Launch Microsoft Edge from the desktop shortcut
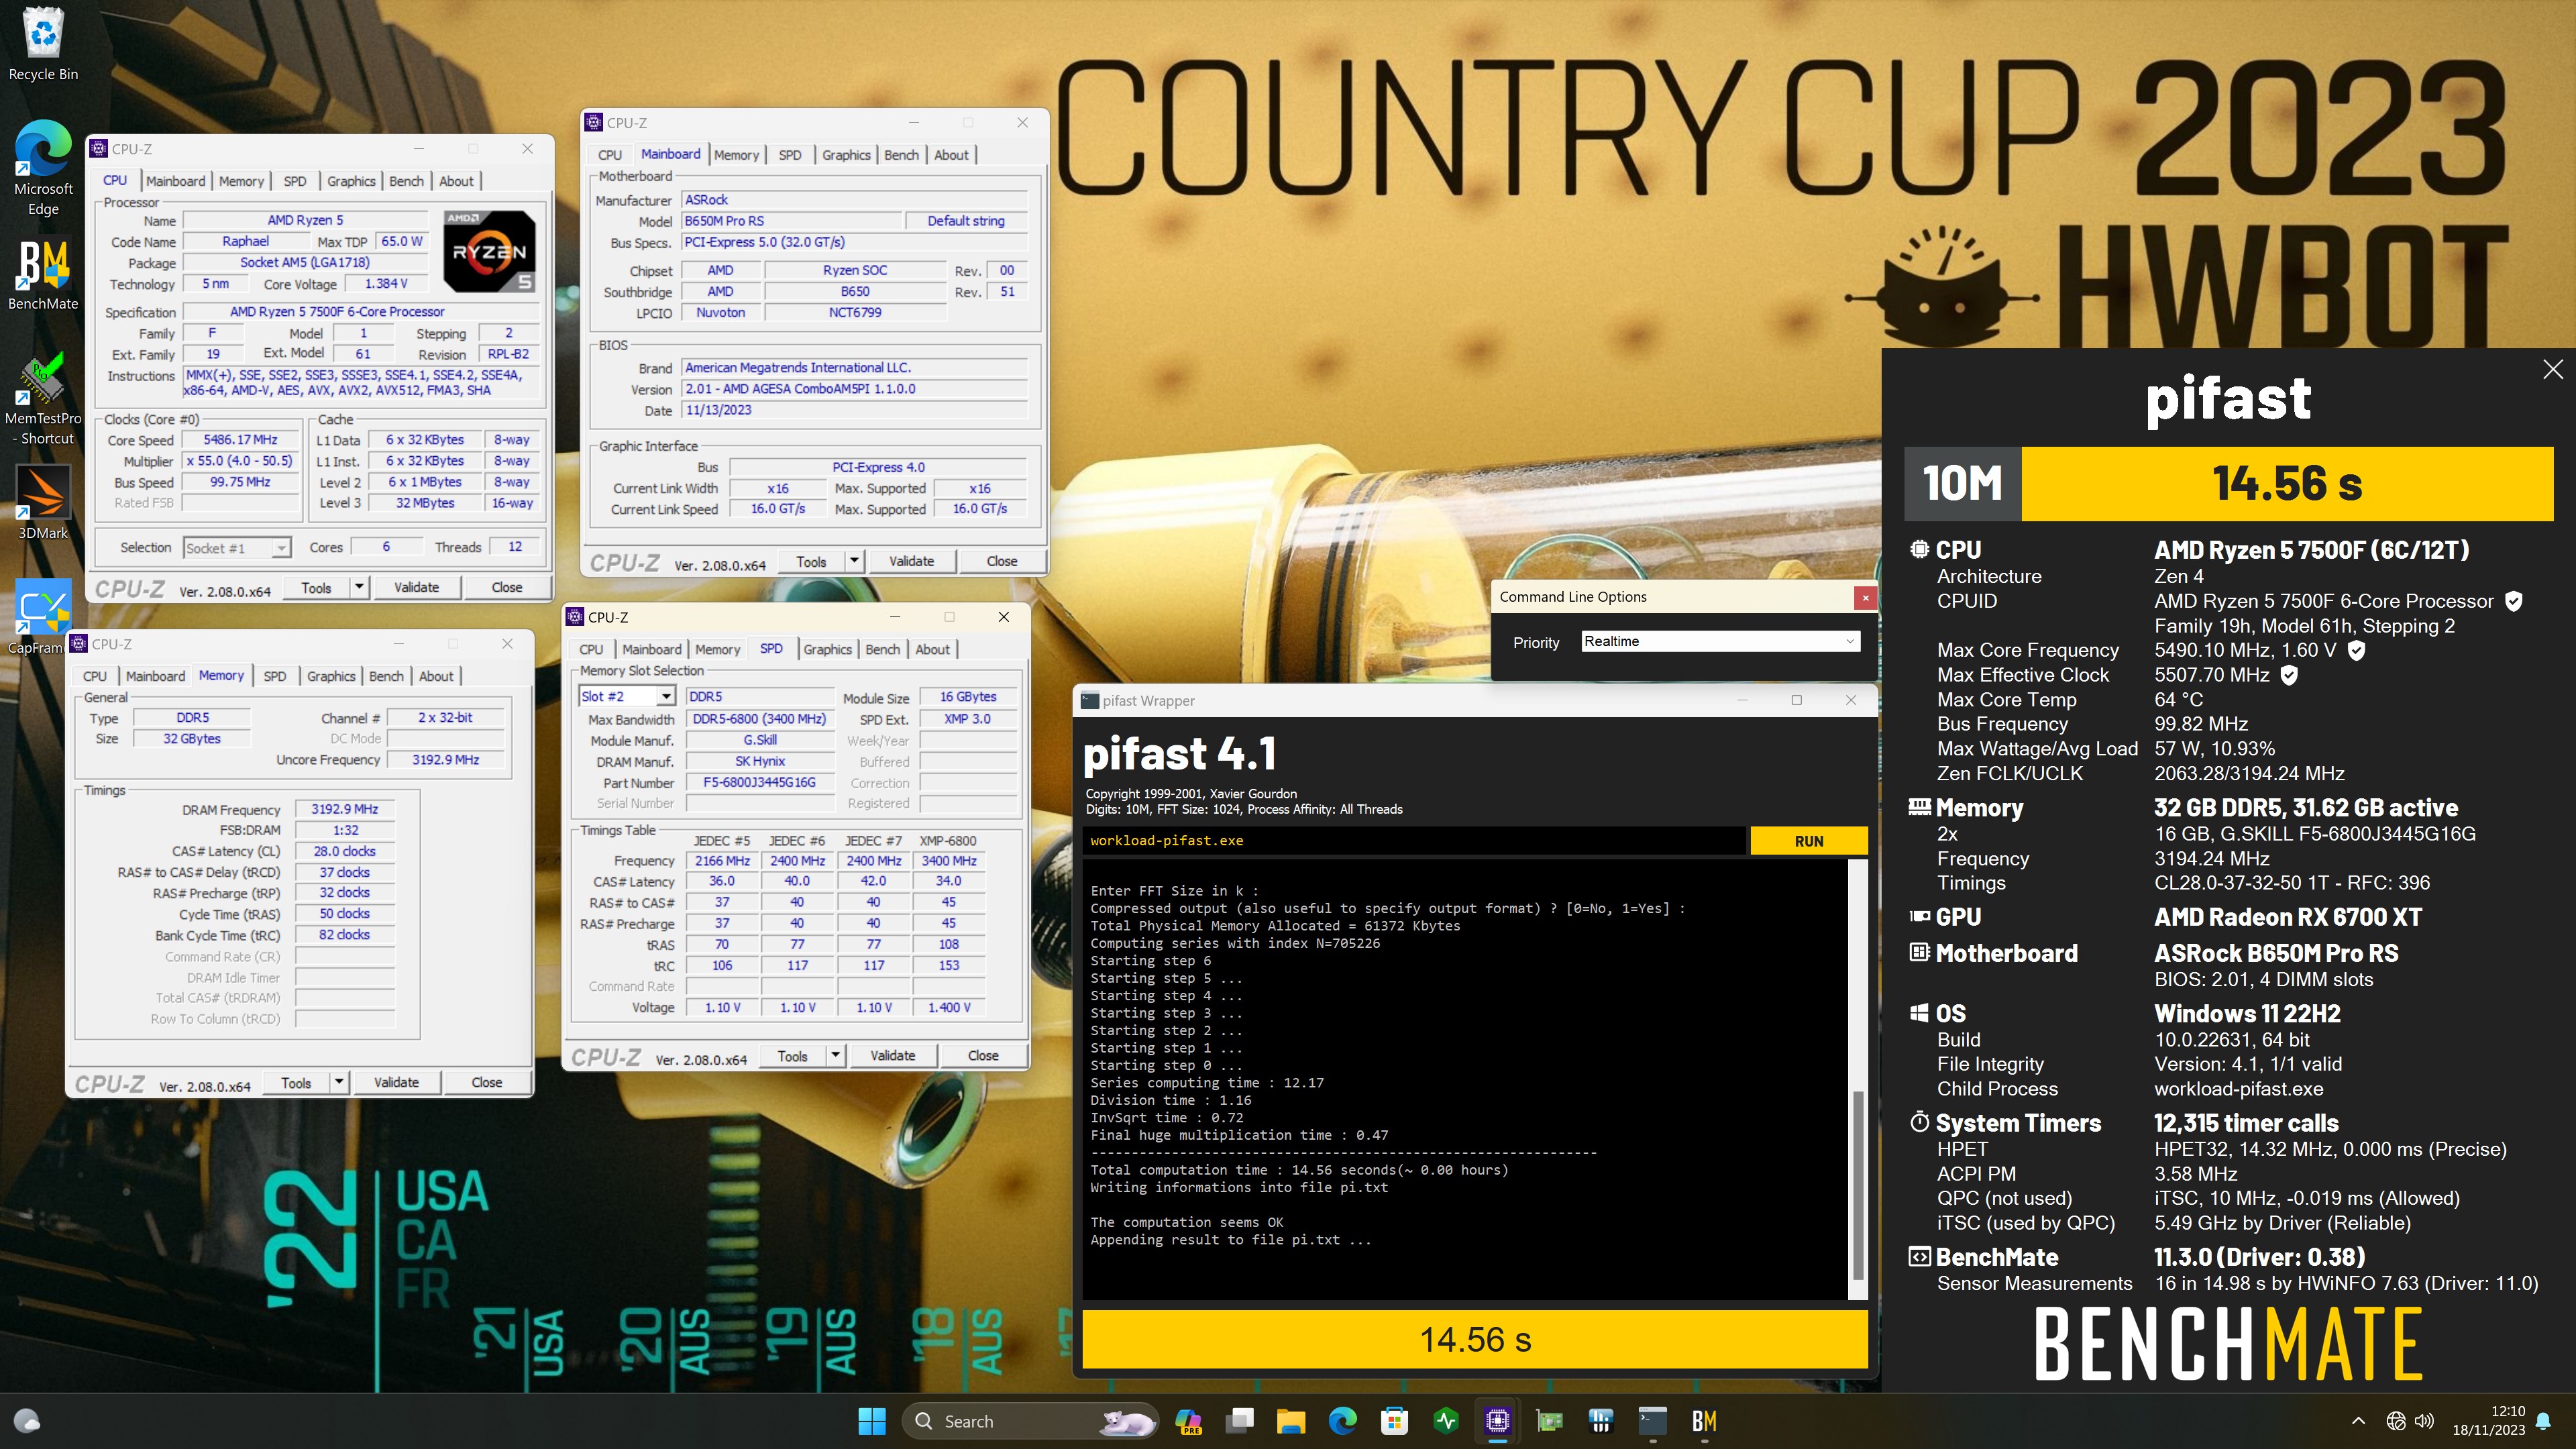Image resolution: width=2576 pixels, height=1449 pixels. (43, 168)
